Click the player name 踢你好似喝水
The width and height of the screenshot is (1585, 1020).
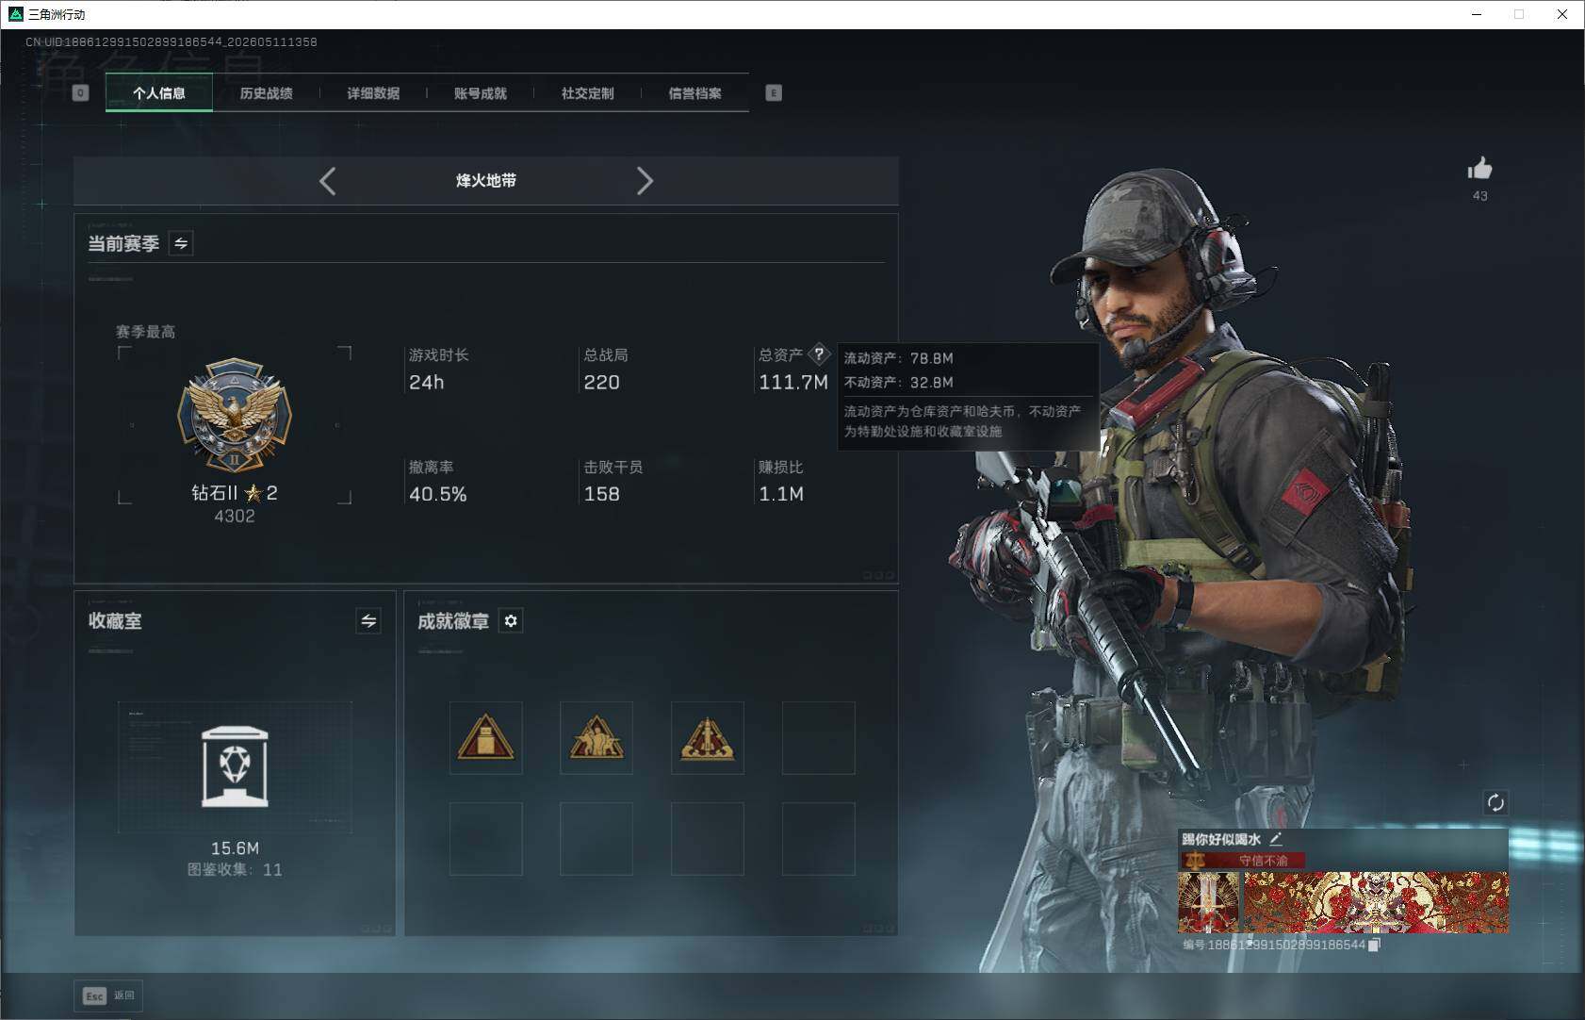click(x=1221, y=839)
